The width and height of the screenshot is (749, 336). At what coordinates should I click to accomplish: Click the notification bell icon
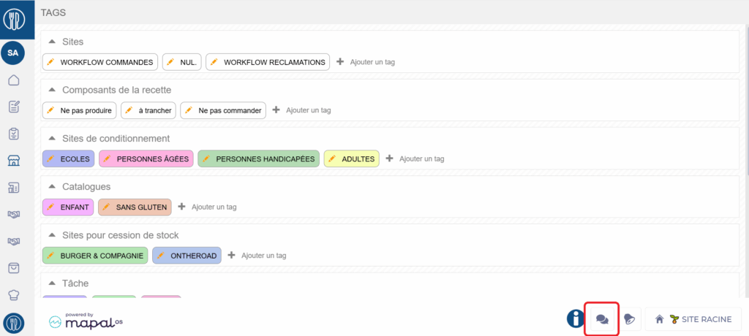[x=629, y=319]
